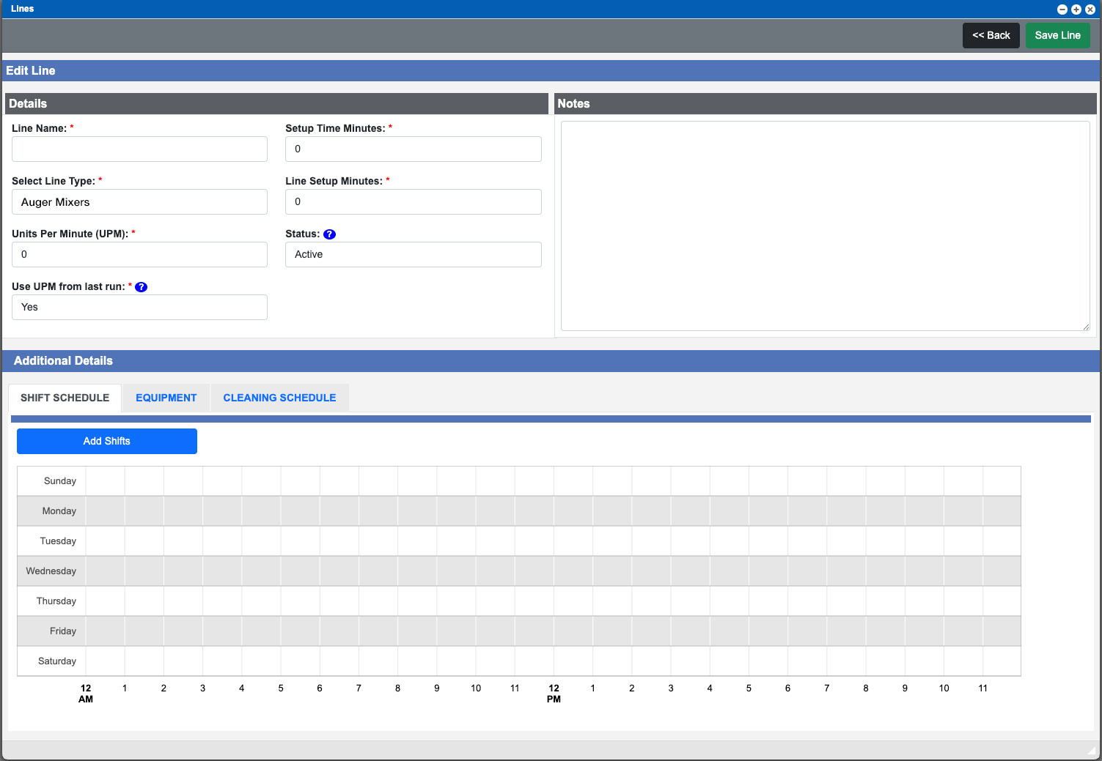Click inside the Notes text area

point(825,226)
